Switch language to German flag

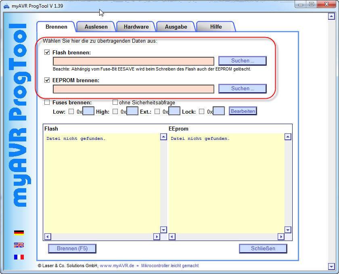coord(19,232)
